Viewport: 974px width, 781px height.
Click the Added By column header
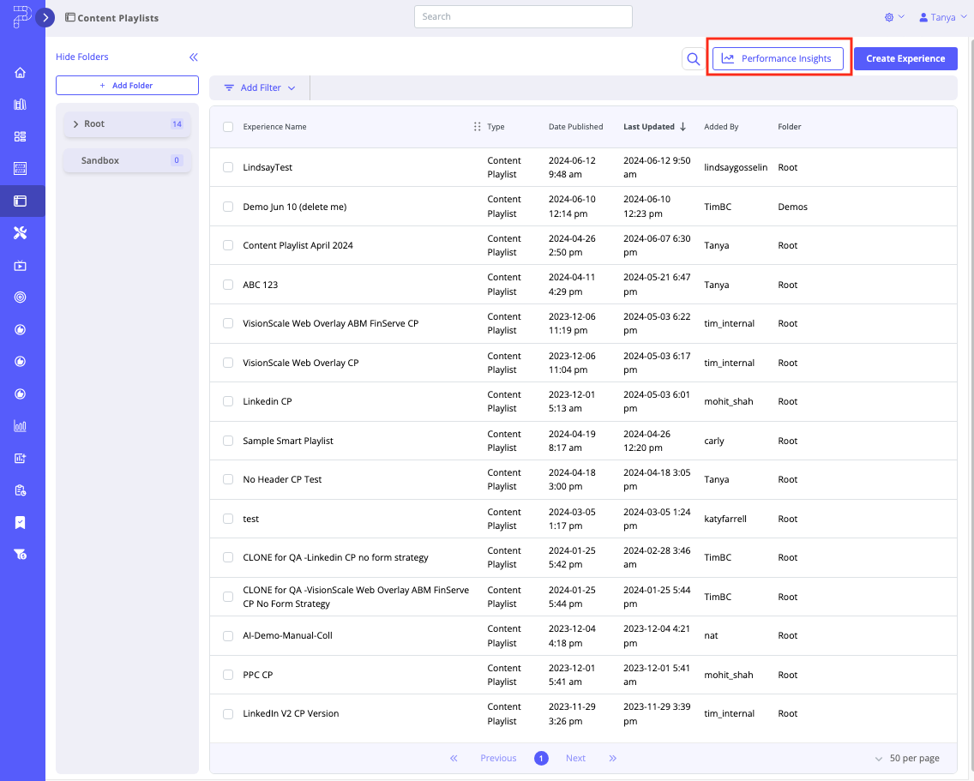click(x=721, y=127)
